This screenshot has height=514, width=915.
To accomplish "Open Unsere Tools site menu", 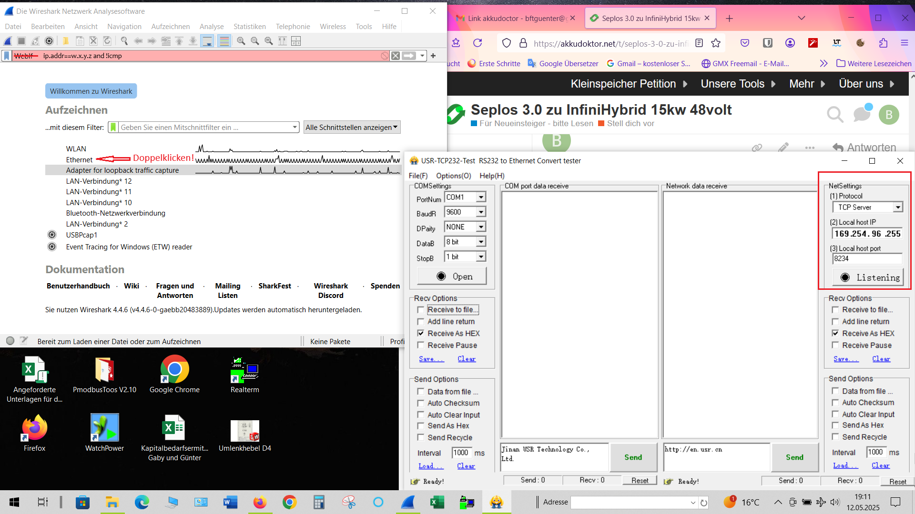I will coord(738,84).
